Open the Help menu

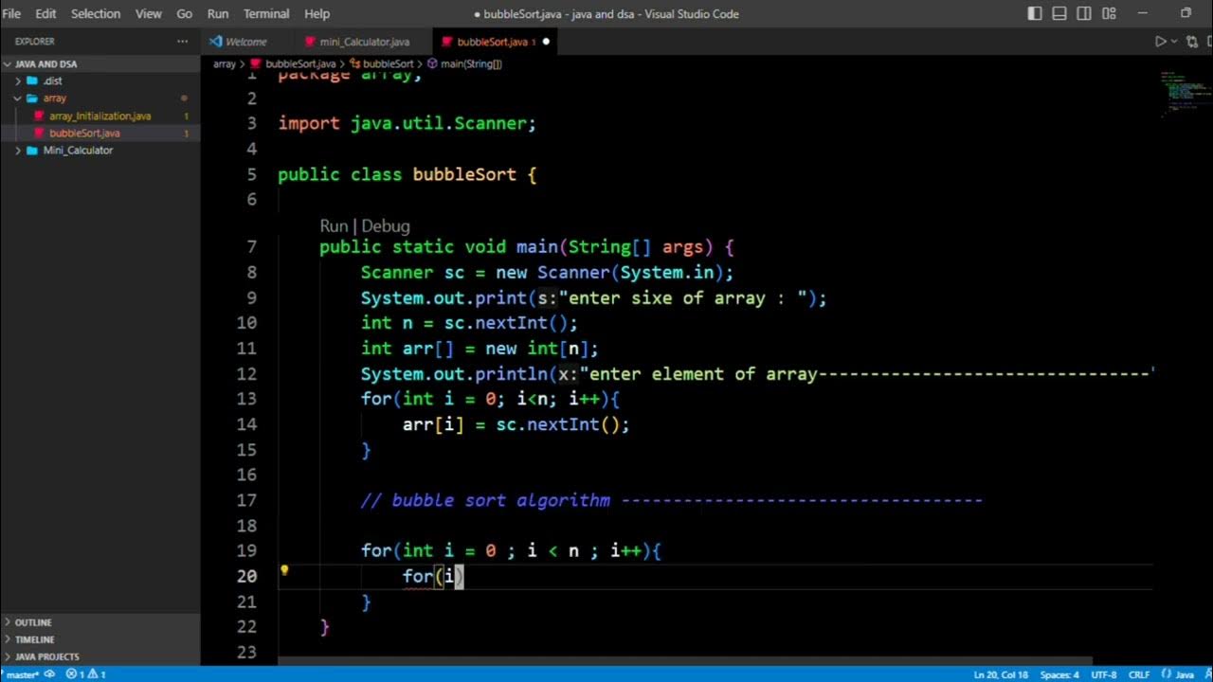point(317,13)
